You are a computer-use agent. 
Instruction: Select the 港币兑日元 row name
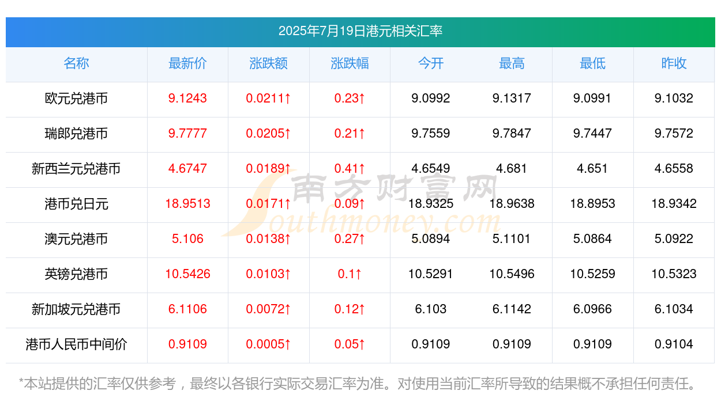tap(76, 204)
